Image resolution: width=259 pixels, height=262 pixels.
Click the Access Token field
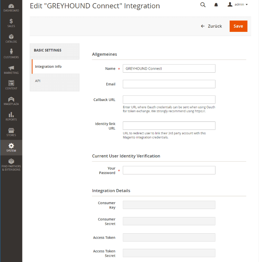[169, 237]
